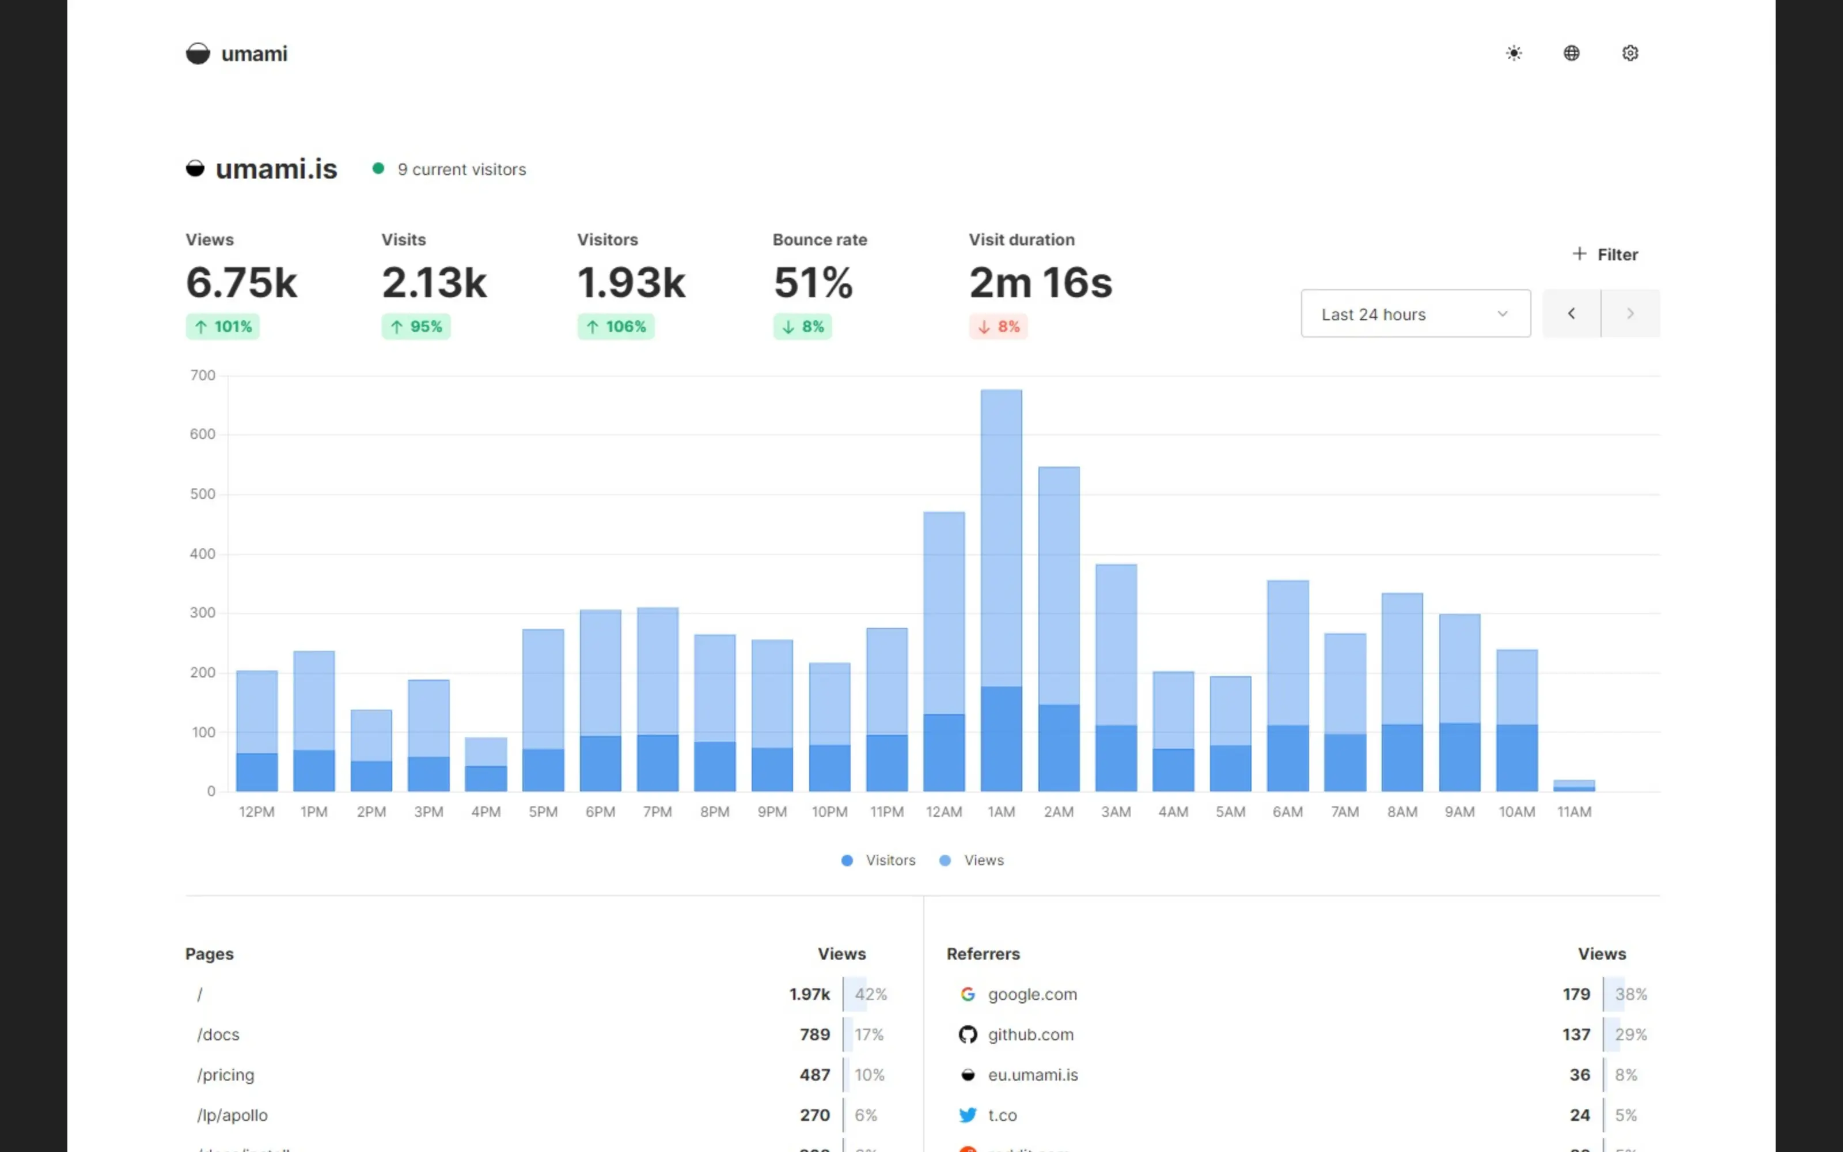Click the 6AM bar in the chart
1843x1152 pixels.
(x=1288, y=685)
